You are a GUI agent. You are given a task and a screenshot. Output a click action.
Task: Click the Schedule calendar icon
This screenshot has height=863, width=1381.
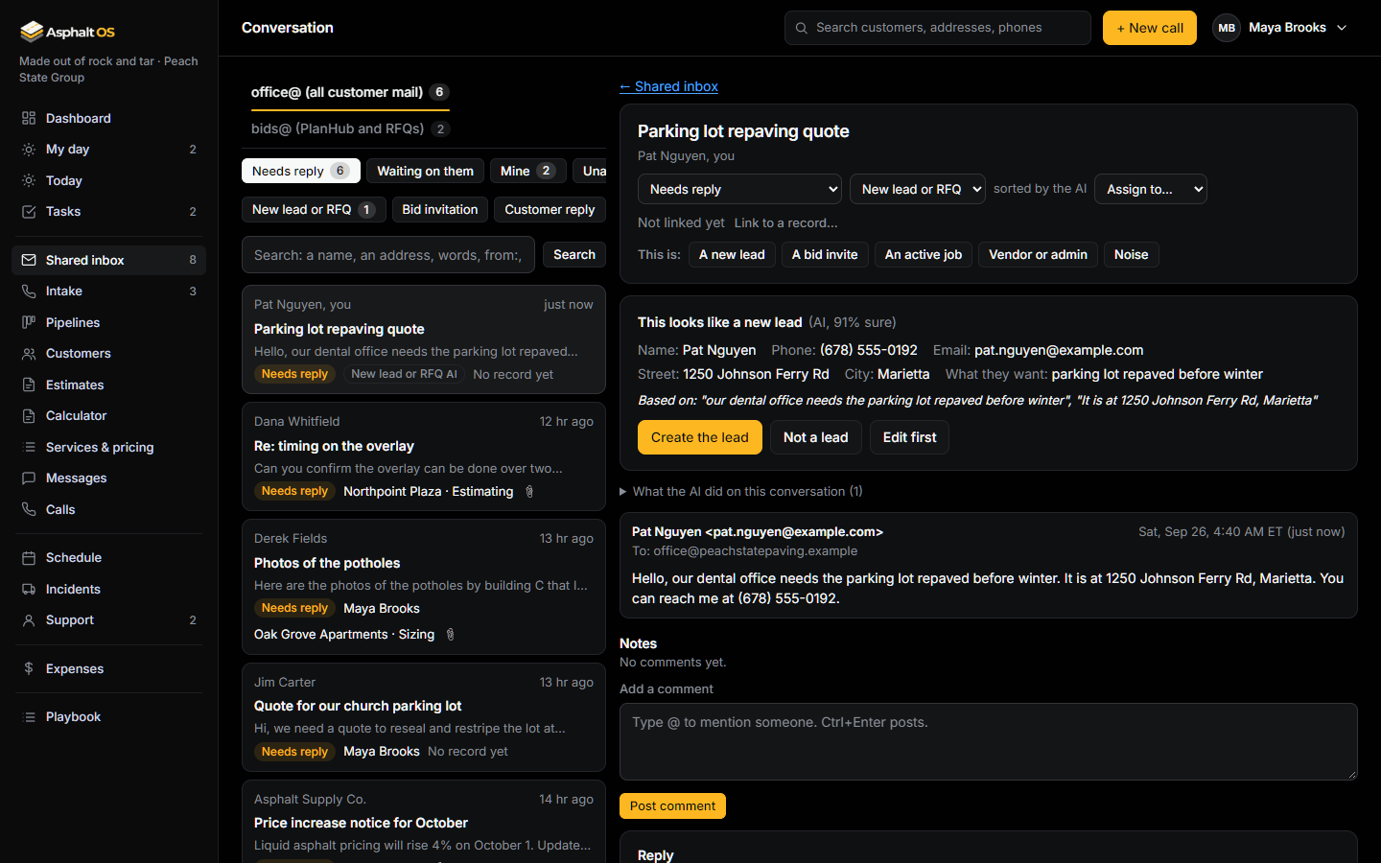[x=29, y=557]
